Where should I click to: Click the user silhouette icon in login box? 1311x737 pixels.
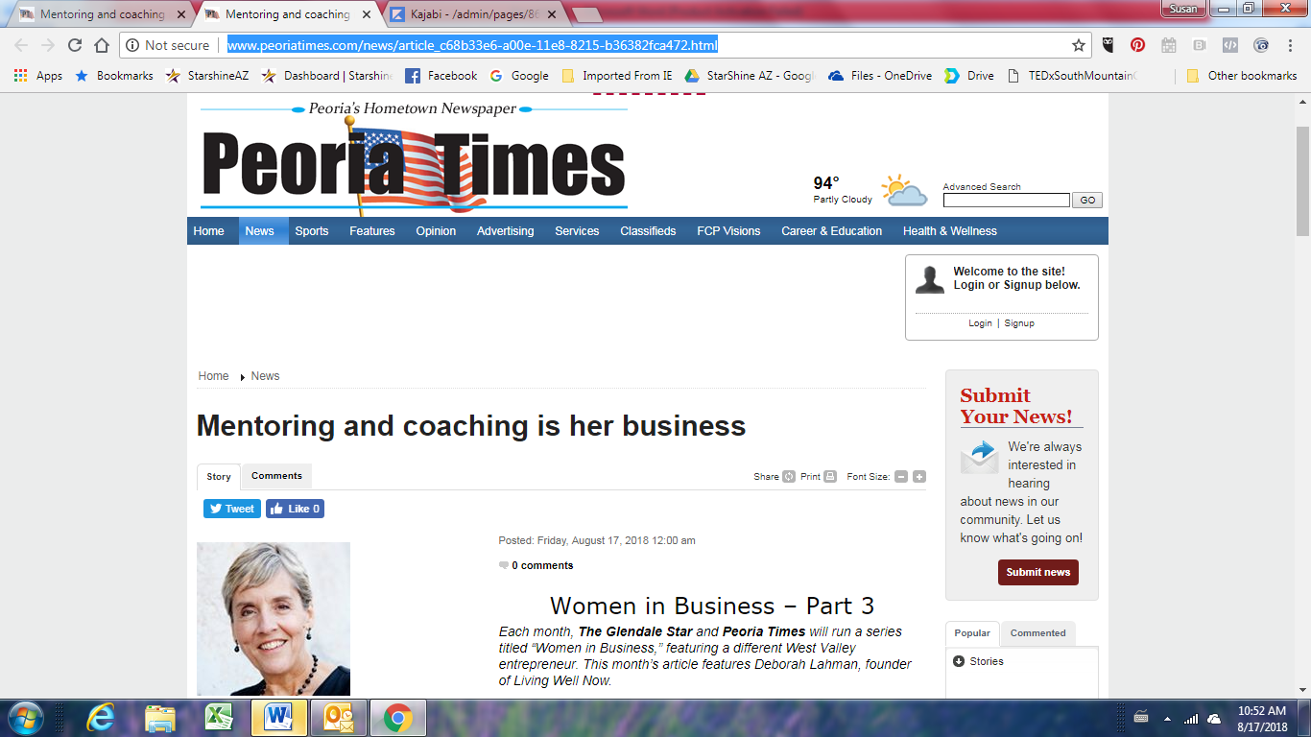click(x=929, y=279)
